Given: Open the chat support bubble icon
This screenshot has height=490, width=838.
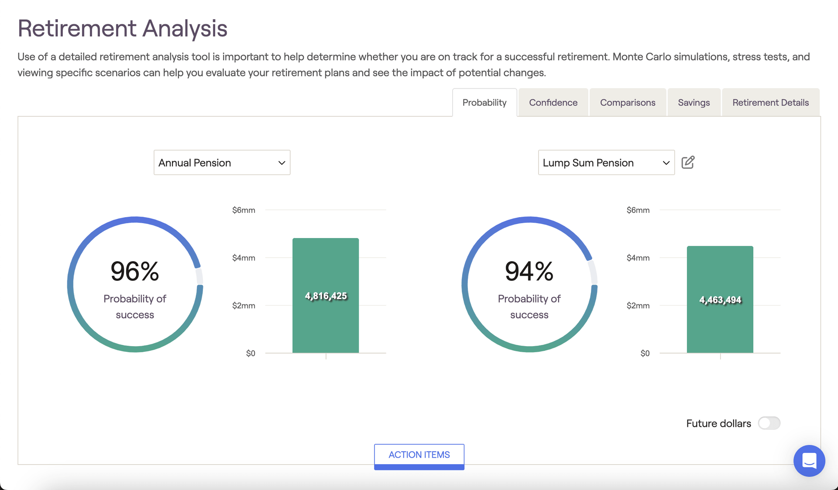Looking at the screenshot, I should (x=809, y=461).
